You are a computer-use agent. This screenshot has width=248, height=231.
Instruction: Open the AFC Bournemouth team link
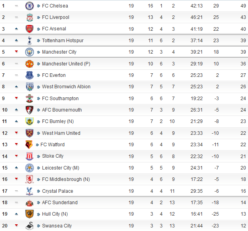point(62,110)
